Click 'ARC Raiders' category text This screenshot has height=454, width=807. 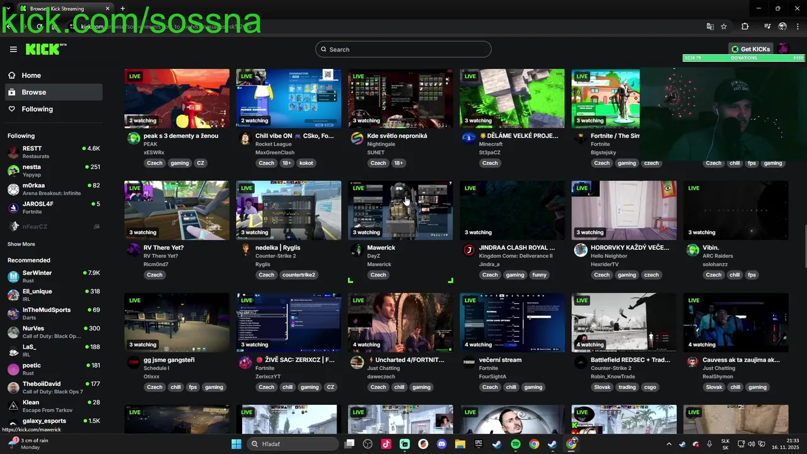pyautogui.click(x=718, y=256)
